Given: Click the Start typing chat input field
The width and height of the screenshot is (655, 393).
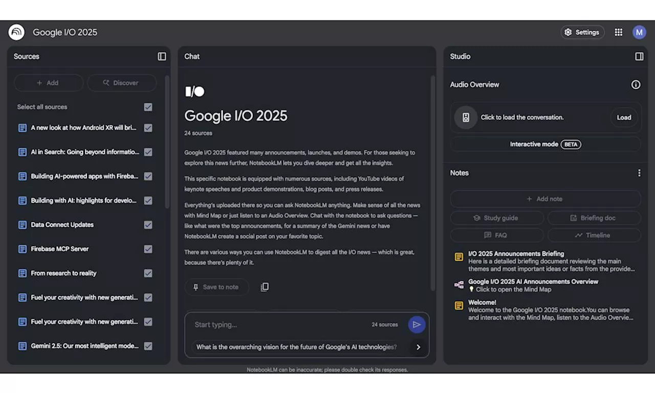Looking at the screenshot, I should click(x=281, y=324).
